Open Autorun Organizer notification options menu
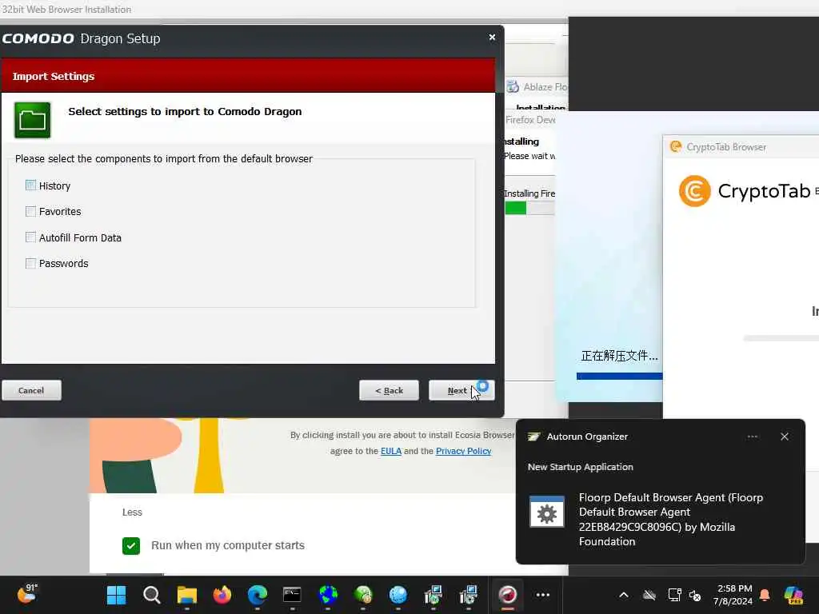The height and width of the screenshot is (614, 819). click(x=752, y=437)
